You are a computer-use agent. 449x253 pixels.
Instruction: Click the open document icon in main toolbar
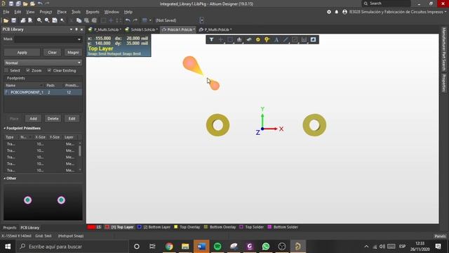coord(6,20)
